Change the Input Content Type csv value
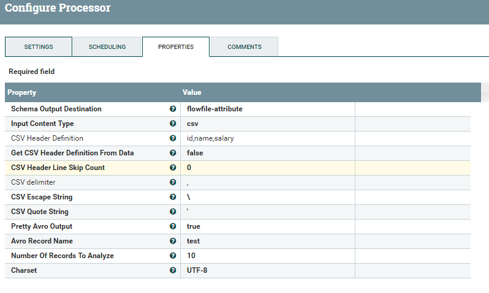This screenshot has width=489, height=293. tap(192, 124)
